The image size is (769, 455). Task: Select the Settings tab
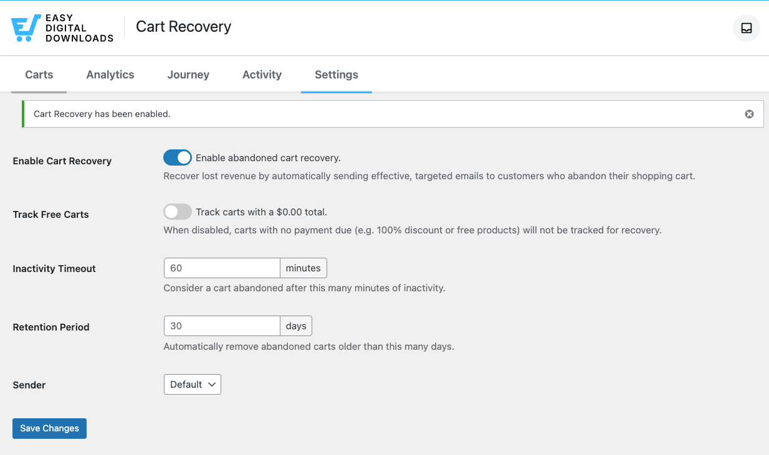[336, 74]
